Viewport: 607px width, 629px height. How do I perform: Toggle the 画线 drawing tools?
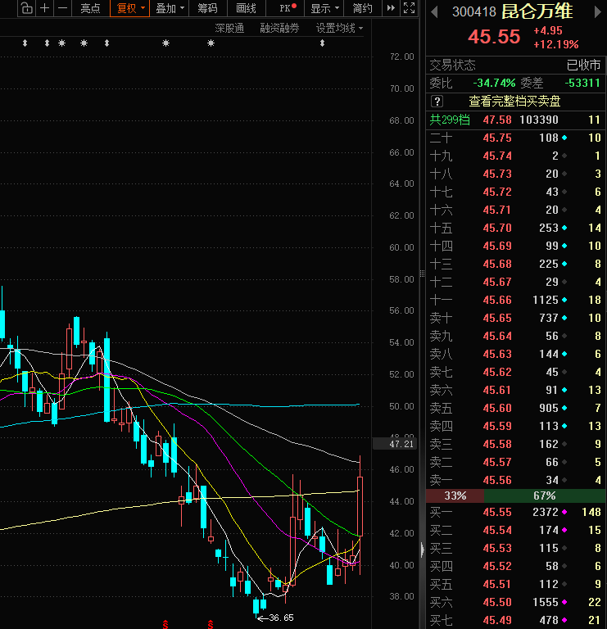click(246, 8)
